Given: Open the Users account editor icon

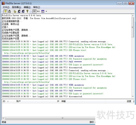Looking at the screenshot, I should (19, 11).
